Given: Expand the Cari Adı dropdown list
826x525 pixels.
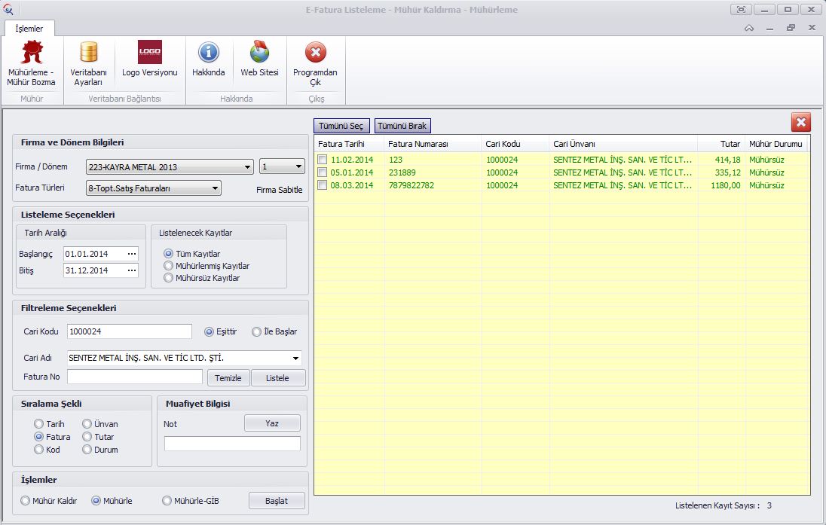Looking at the screenshot, I should point(295,358).
